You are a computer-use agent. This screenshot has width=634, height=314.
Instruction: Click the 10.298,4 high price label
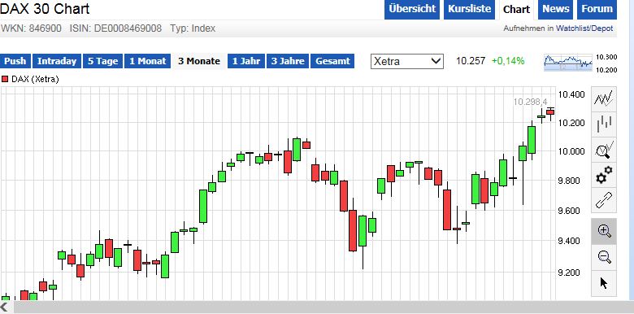click(x=530, y=102)
